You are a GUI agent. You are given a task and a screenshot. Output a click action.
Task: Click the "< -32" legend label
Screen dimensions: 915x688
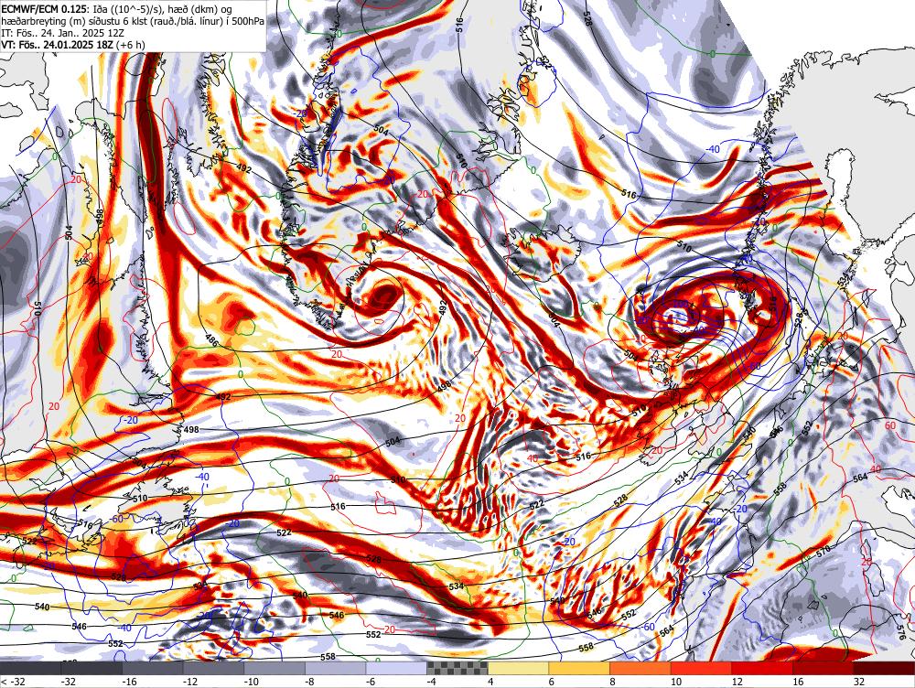(13, 682)
